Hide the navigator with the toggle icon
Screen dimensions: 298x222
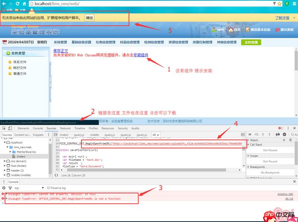pyautogui.click(x=56, y=134)
